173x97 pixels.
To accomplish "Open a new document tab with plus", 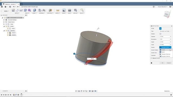I will [21, 4].
